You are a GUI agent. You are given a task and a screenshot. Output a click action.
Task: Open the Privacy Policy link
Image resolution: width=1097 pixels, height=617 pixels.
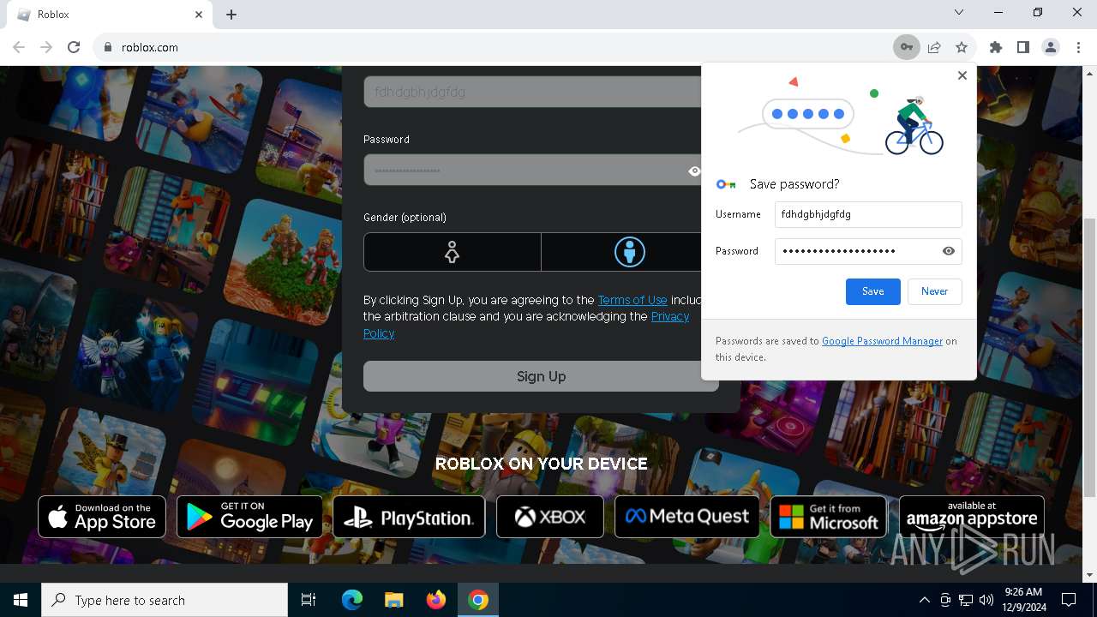670,316
